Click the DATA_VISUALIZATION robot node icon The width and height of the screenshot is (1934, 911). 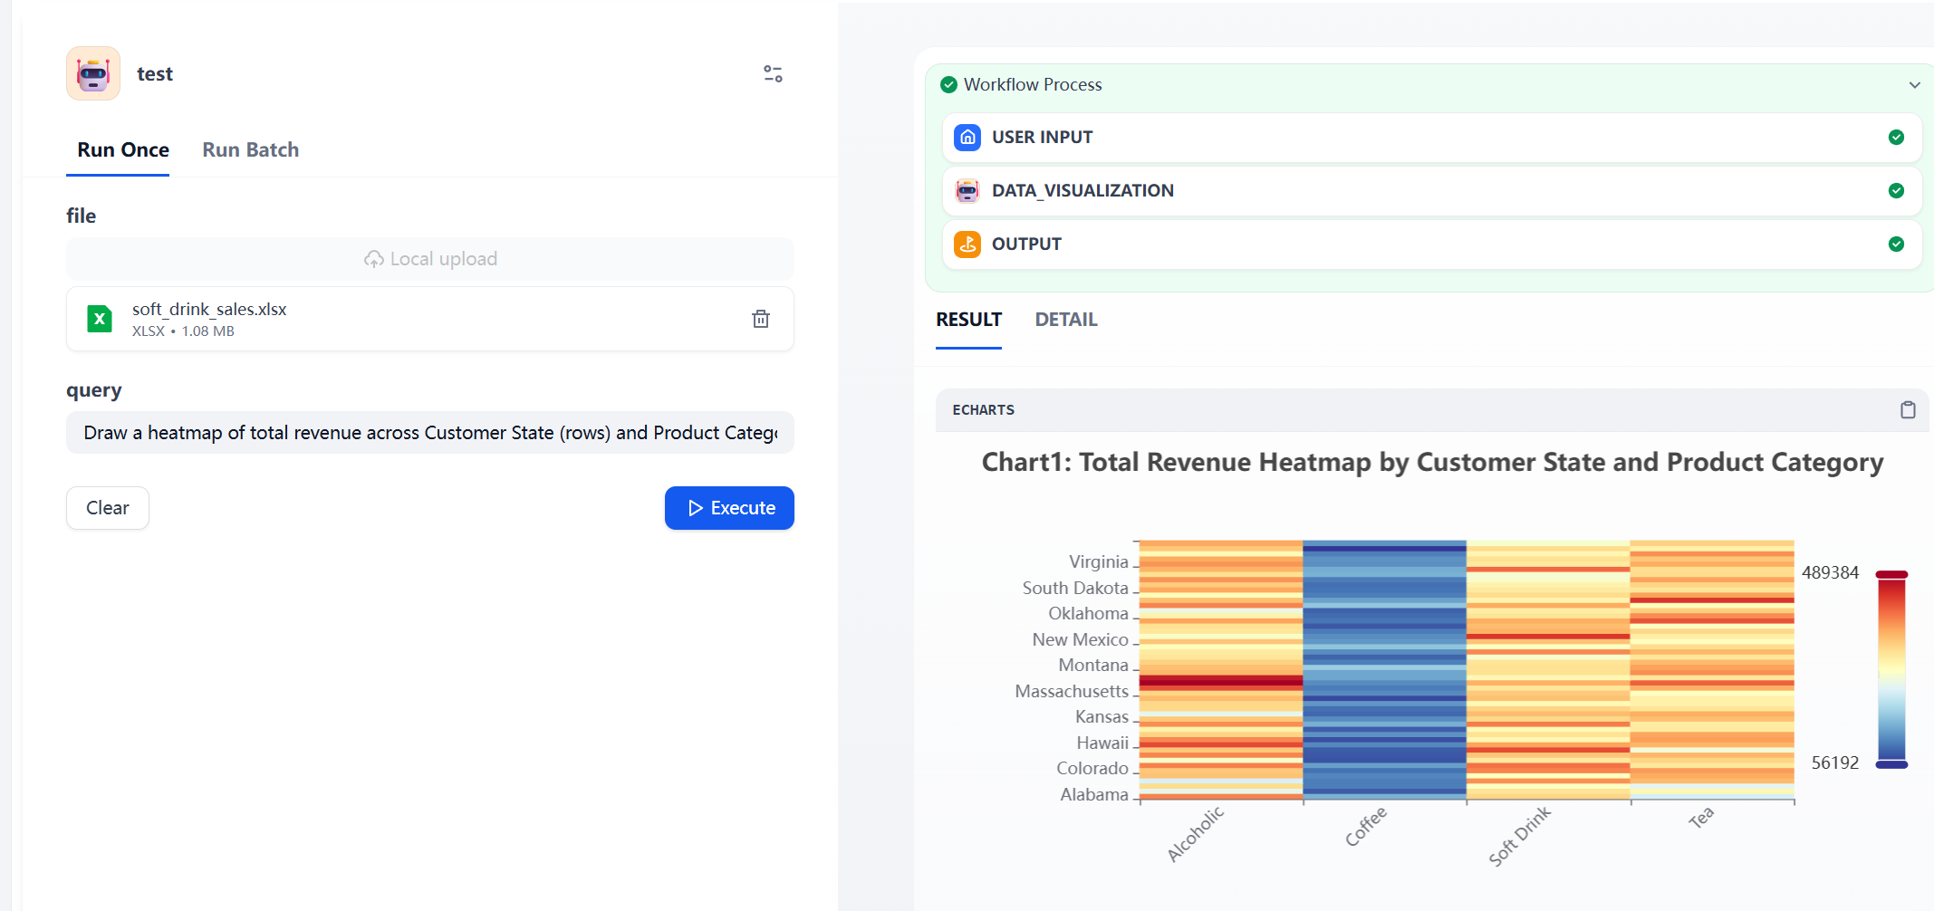tap(967, 191)
